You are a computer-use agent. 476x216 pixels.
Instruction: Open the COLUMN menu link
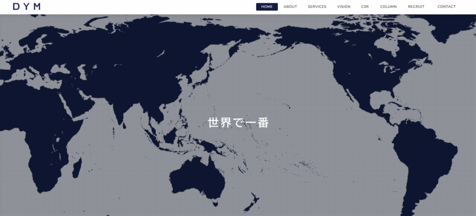tap(388, 7)
